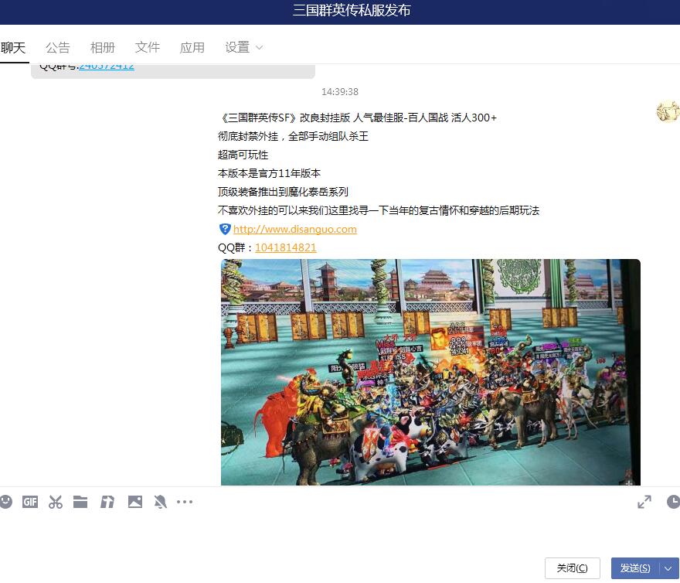680x583 pixels.
Task: Click the line 本版本是官方11年版本
Action: click(269, 173)
